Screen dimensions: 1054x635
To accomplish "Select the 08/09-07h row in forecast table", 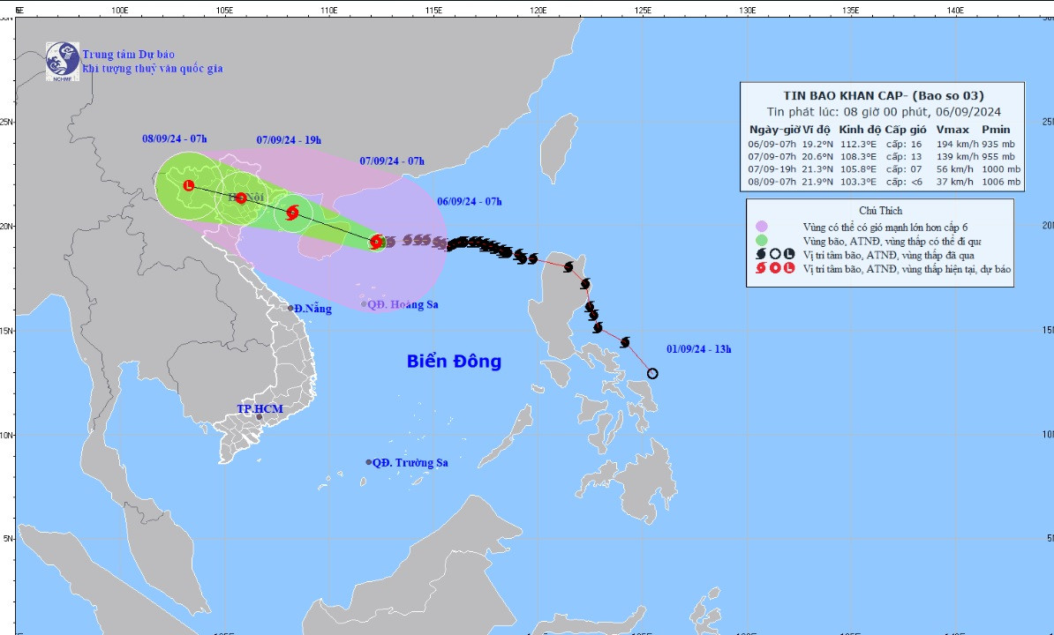I will tap(883, 182).
